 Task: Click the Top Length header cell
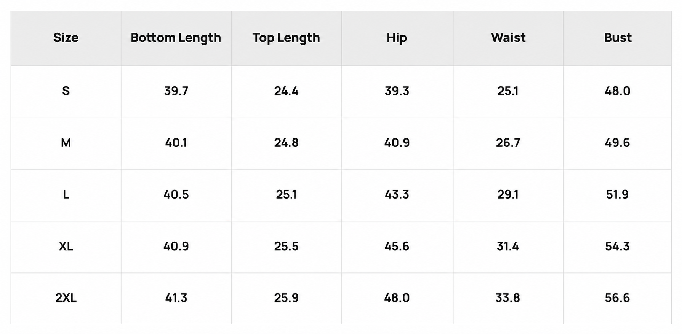coord(286,38)
